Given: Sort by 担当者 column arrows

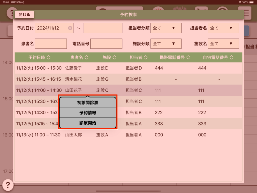Looking at the screenshot, I should 146,58.
